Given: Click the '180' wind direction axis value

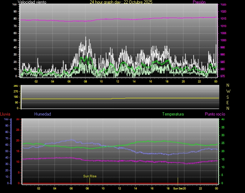Looking at the screenshot, I should 15,97.
